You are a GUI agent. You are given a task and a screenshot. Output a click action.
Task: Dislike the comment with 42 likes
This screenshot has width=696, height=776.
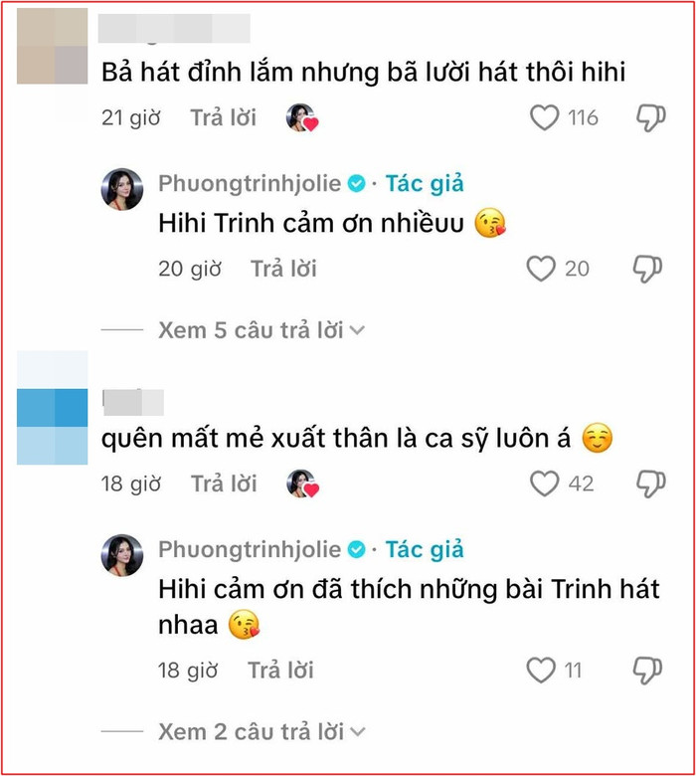(650, 485)
